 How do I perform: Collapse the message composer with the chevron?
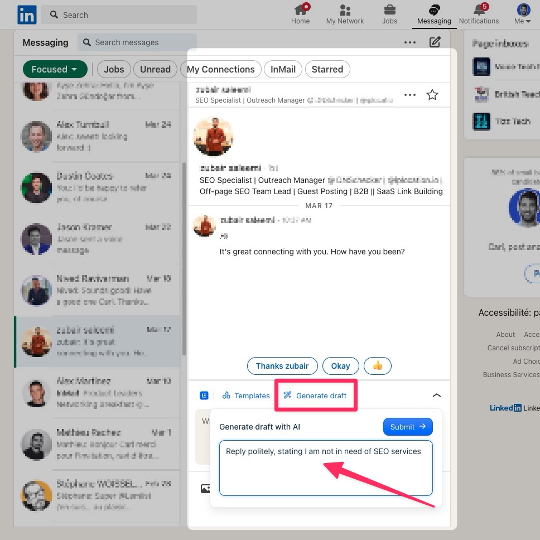(437, 395)
